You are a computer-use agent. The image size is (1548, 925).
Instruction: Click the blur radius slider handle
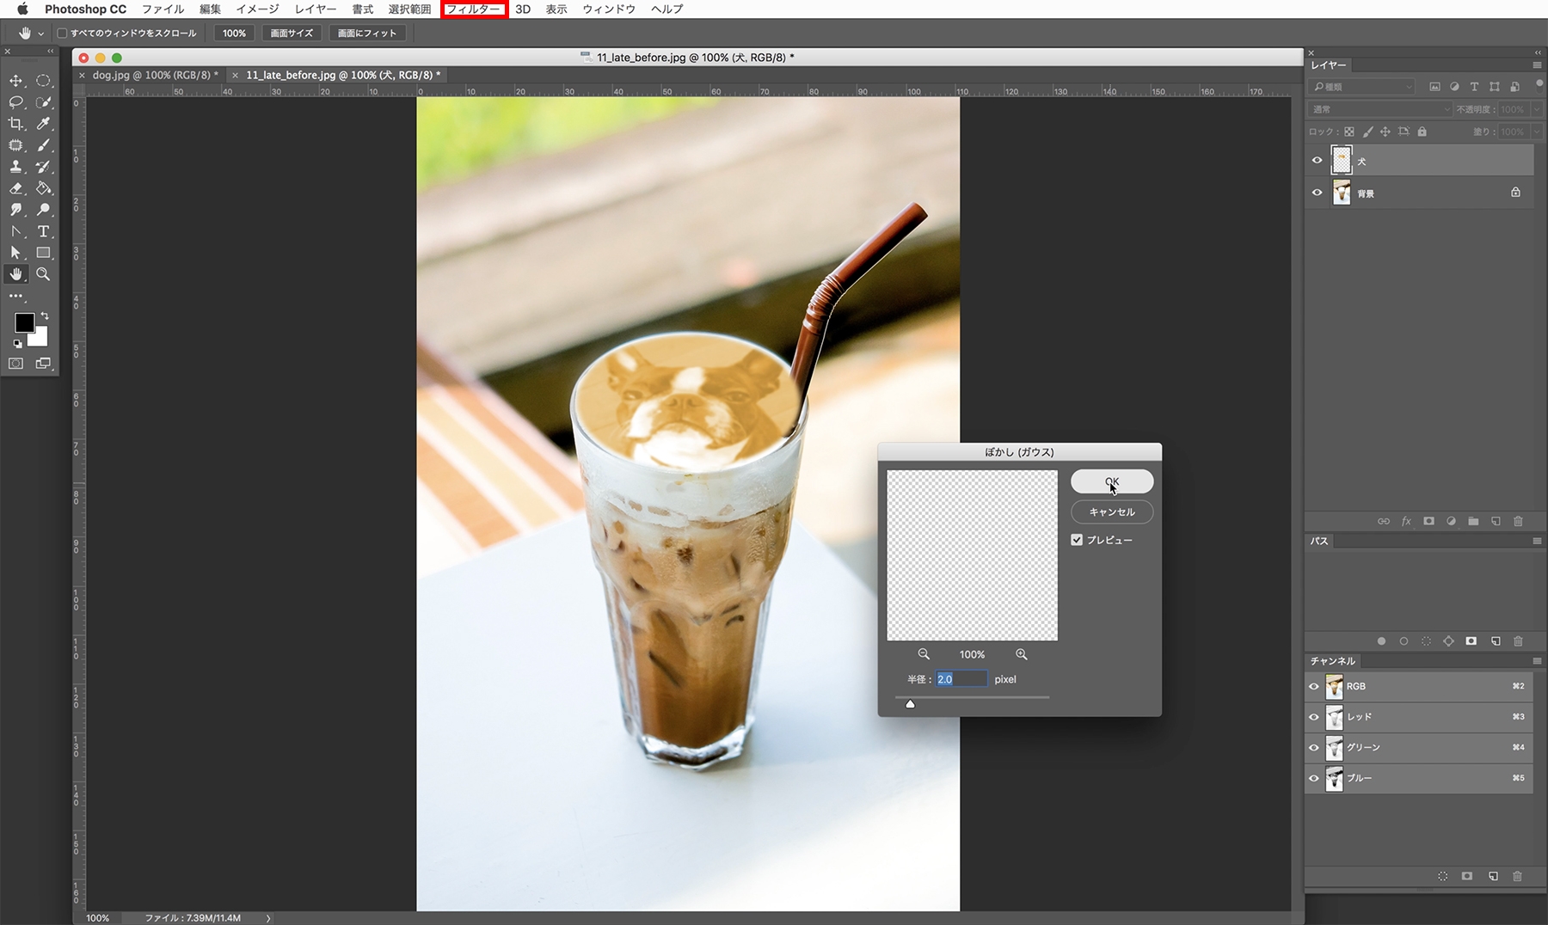[x=910, y=703]
